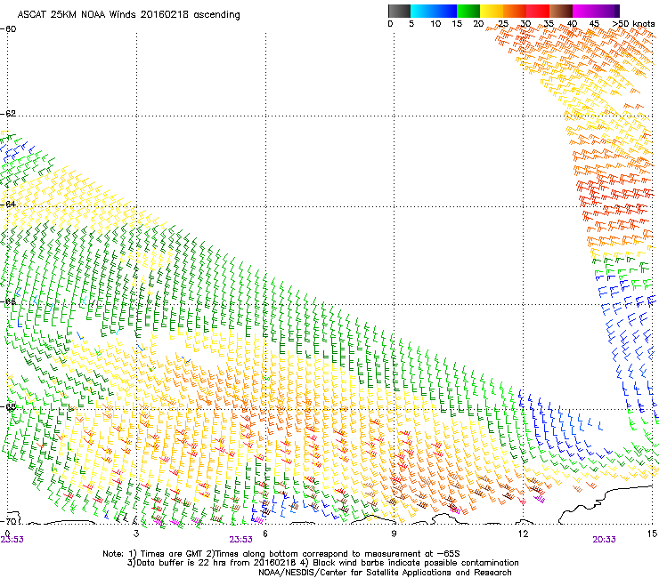Click the '>50 knots' legend label
Screen dimensions: 659x578
[633, 24]
